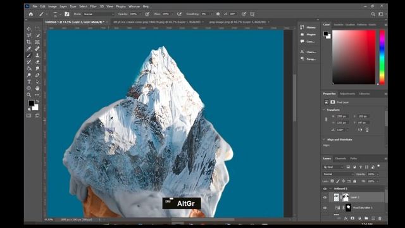Select Layer 2 mask thumbnail
Screen dimensions: 405x228
point(346,198)
